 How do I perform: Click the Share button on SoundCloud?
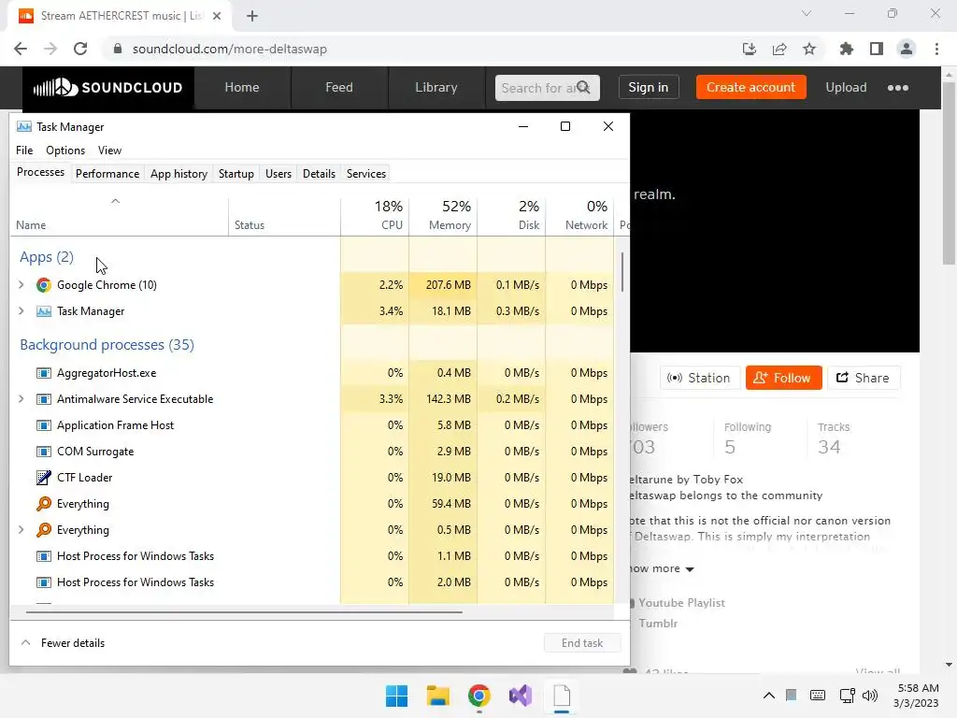pyautogui.click(x=863, y=378)
